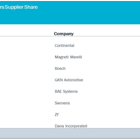This screenshot has width=140, height=140.
Task: Click the word Supplier in title
Action: [14, 7]
